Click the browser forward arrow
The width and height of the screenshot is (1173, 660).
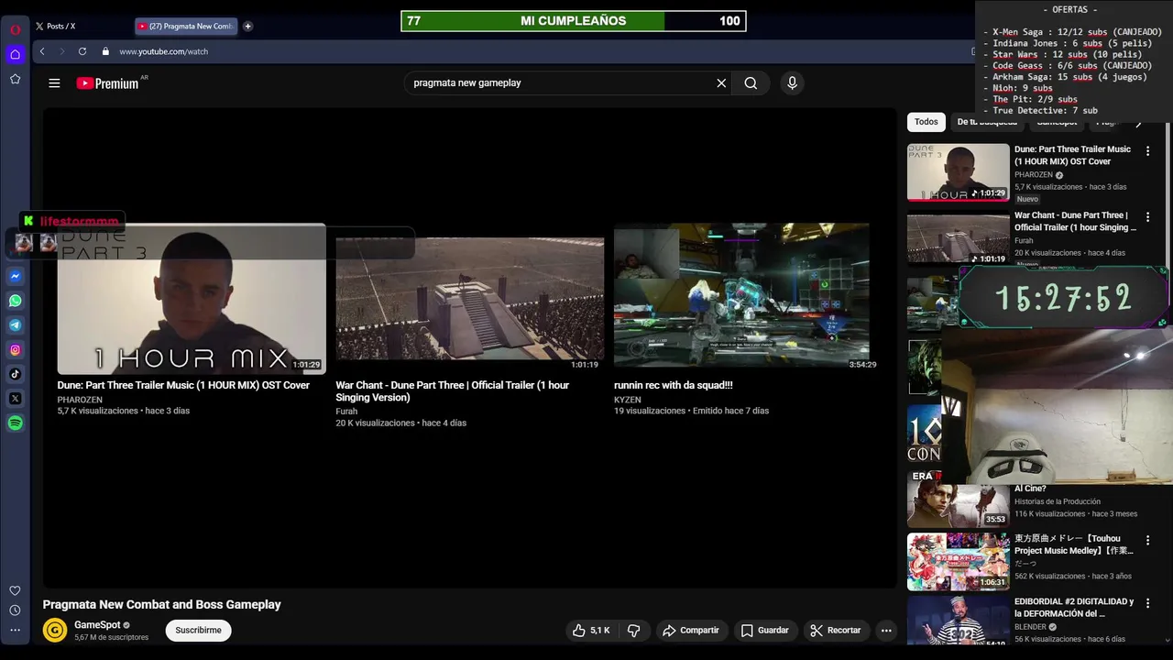click(x=62, y=51)
